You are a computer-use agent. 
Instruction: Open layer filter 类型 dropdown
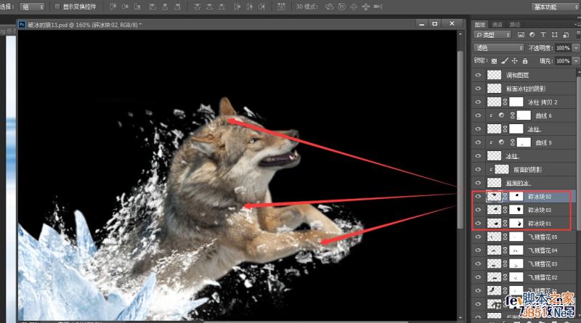[x=492, y=35]
